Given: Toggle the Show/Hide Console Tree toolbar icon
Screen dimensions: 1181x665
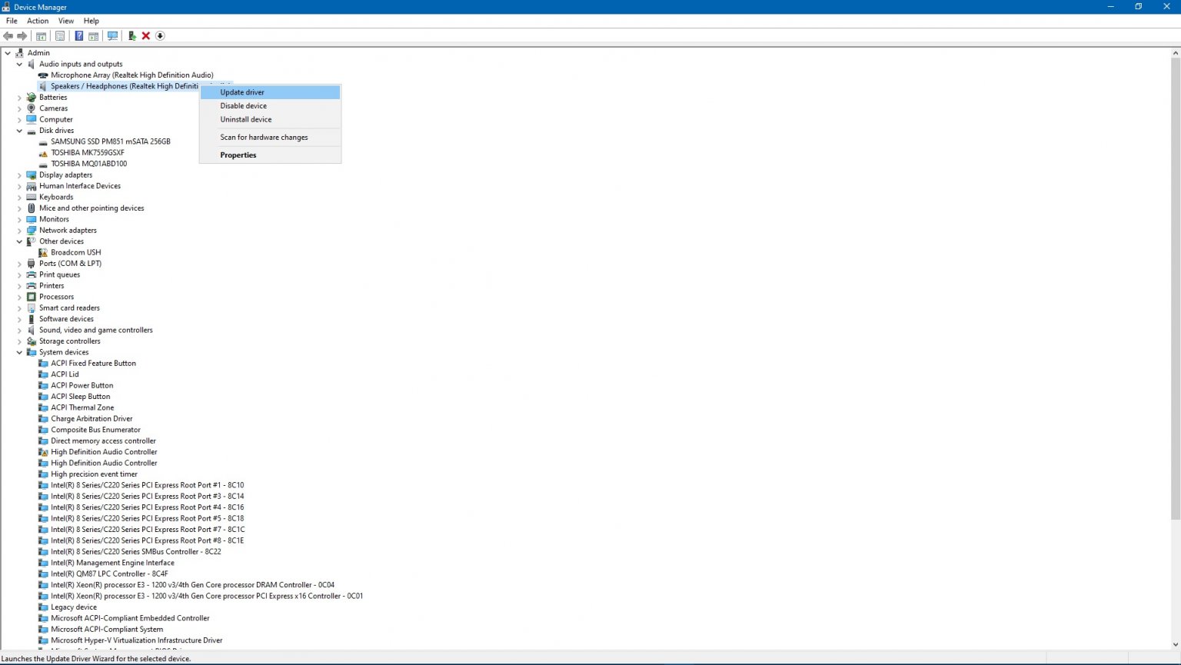Looking at the screenshot, I should pyautogui.click(x=41, y=36).
